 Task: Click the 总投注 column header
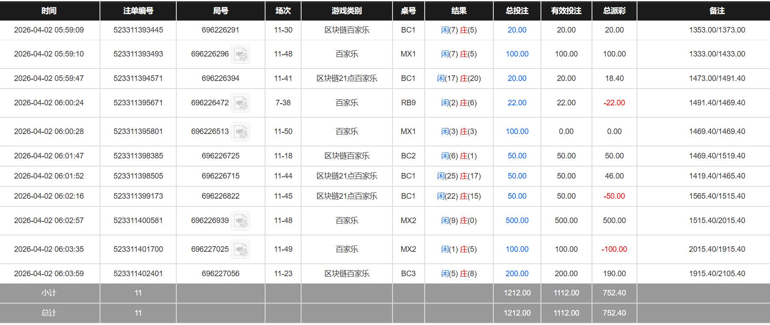click(517, 11)
